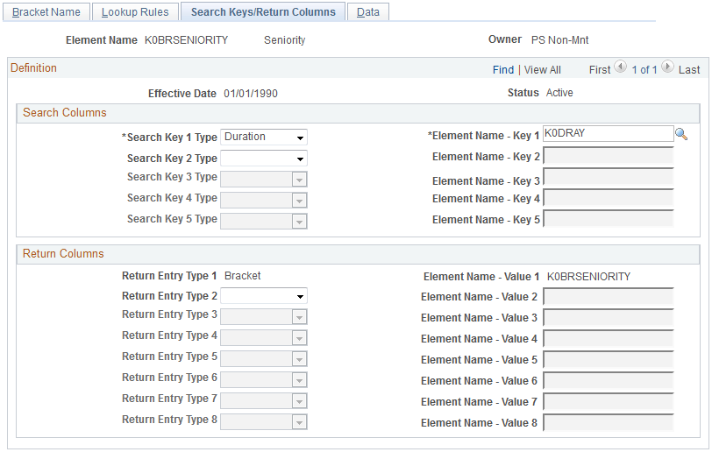The width and height of the screenshot is (712, 452).
Task: Click Element Name Value 7 field
Action: point(608,400)
